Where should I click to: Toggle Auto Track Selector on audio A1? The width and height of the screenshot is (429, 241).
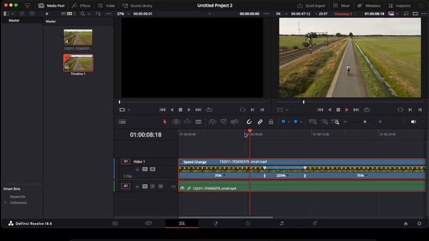click(145, 186)
